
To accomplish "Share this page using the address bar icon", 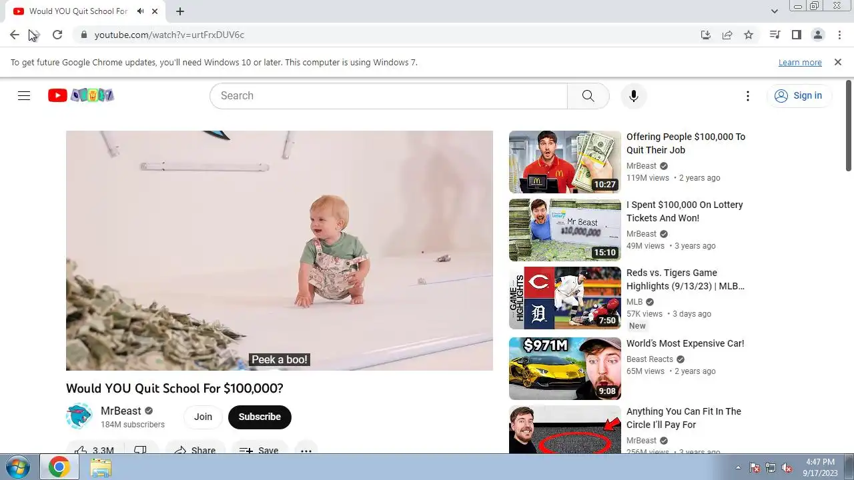I will click(x=727, y=35).
